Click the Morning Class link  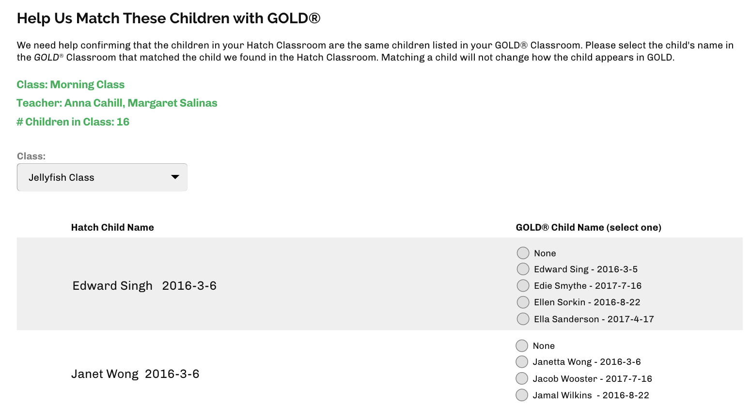coord(70,84)
